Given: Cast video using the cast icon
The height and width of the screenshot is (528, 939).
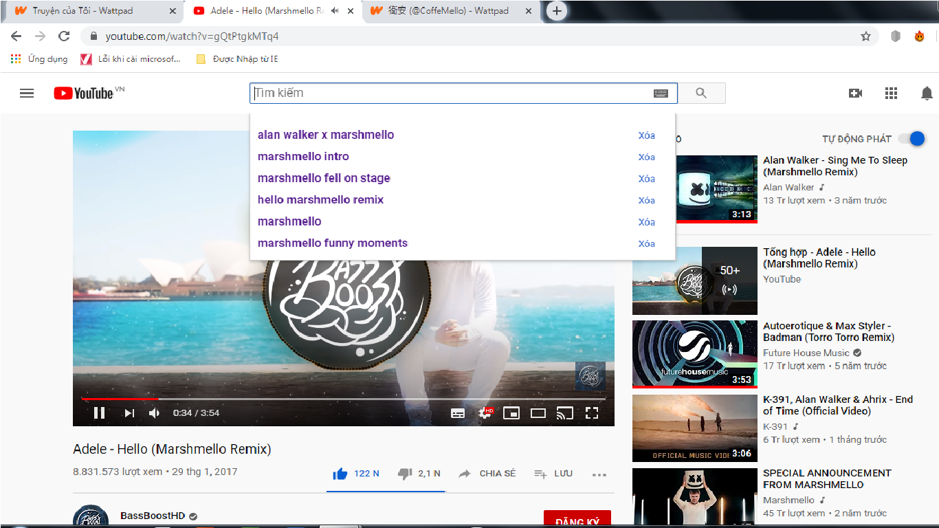Looking at the screenshot, I should (x=564, y=412).
